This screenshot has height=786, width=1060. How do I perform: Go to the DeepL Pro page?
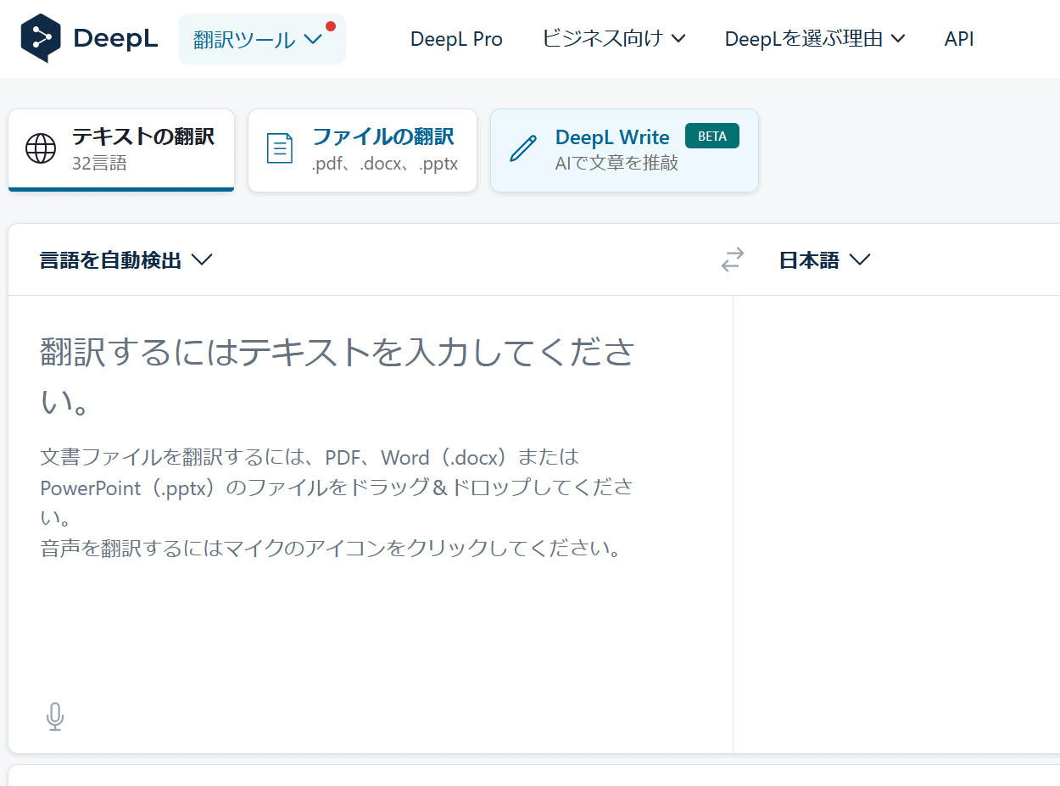pos(456,39)
